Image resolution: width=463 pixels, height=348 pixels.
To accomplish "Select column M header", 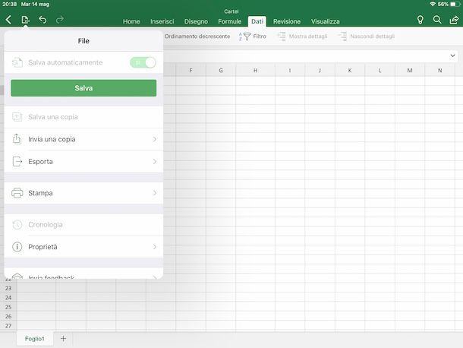I will [x=410, y=71].
